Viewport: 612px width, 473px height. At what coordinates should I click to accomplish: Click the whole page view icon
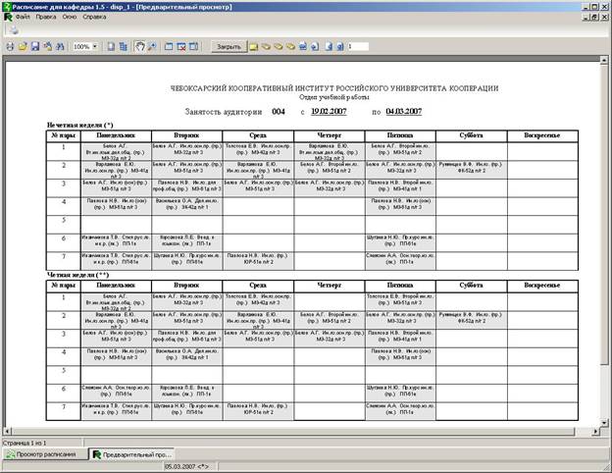tap(110, 46)
